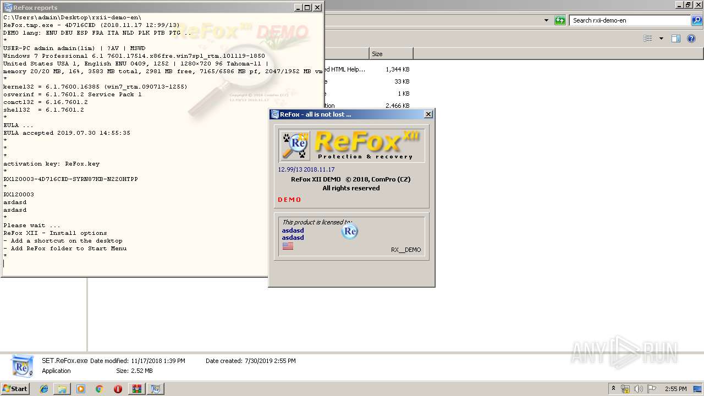This screenshot has width=704, height=396.
Task: Click the version text '12.99/13 2018.11.17'
Action: click(306, 169)
